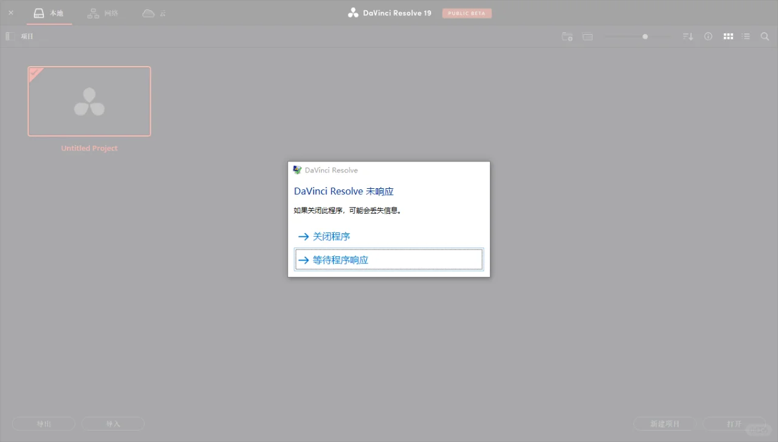The height and width of the screenshot is (442, 778).
Task: Switch to thumbnail grid view
Action: point(728,36)
